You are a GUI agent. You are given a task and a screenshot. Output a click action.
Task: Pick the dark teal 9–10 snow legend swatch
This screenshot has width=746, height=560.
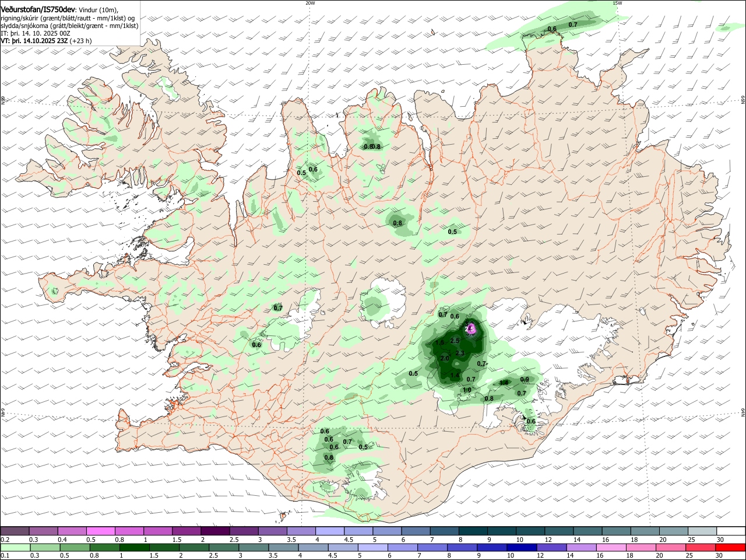(x=501, y=531)
